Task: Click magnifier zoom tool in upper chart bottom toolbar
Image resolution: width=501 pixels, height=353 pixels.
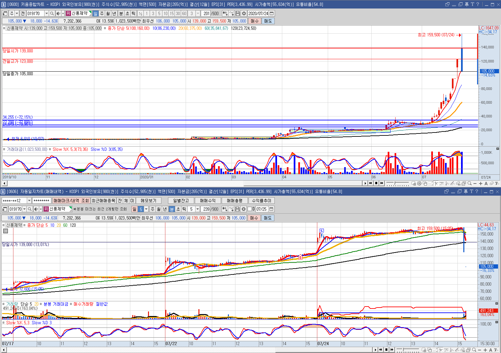Action: point(470,184)
